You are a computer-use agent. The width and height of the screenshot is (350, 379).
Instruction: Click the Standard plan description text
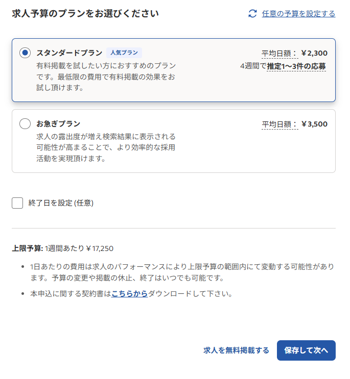(106, 77)
